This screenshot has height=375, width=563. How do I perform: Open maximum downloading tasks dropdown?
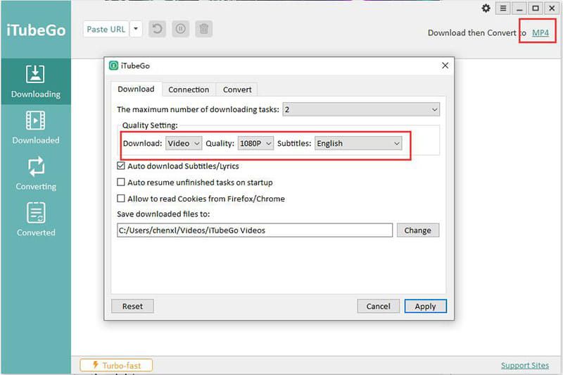point(361,109)
